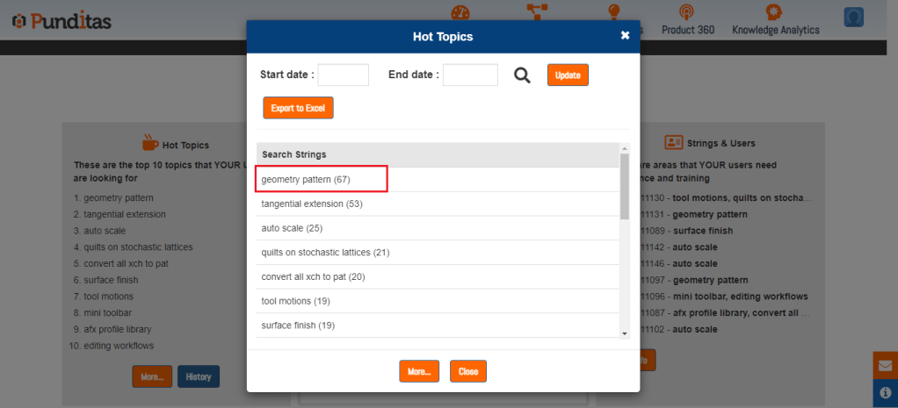Click the workflow diagram icon in navbar
898x408 pixels.
point(535,12)
